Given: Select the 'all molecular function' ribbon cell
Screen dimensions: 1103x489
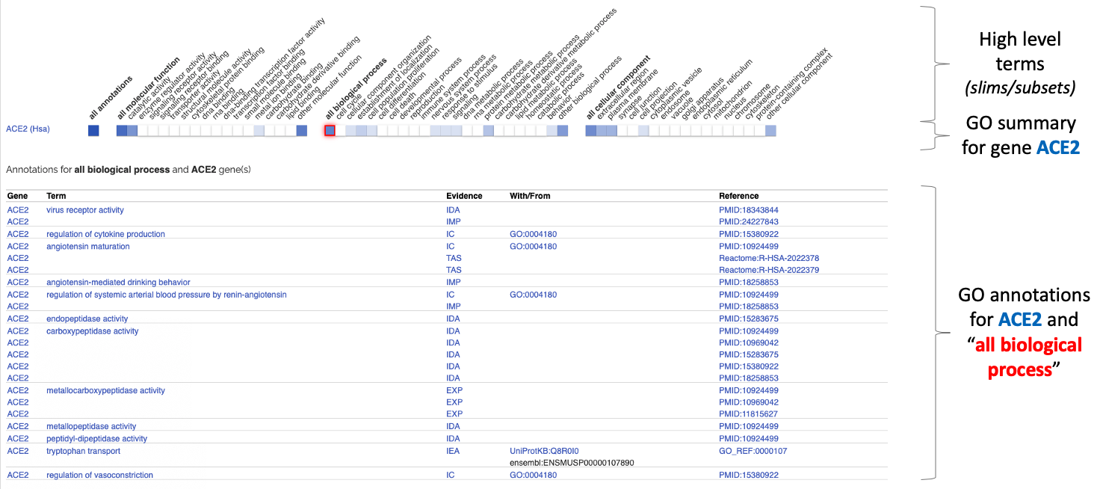Looking at the screenshot, I should pos(122,131).
